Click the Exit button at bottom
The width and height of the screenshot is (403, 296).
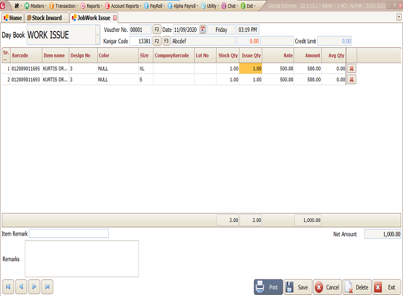tap(386, 287)
